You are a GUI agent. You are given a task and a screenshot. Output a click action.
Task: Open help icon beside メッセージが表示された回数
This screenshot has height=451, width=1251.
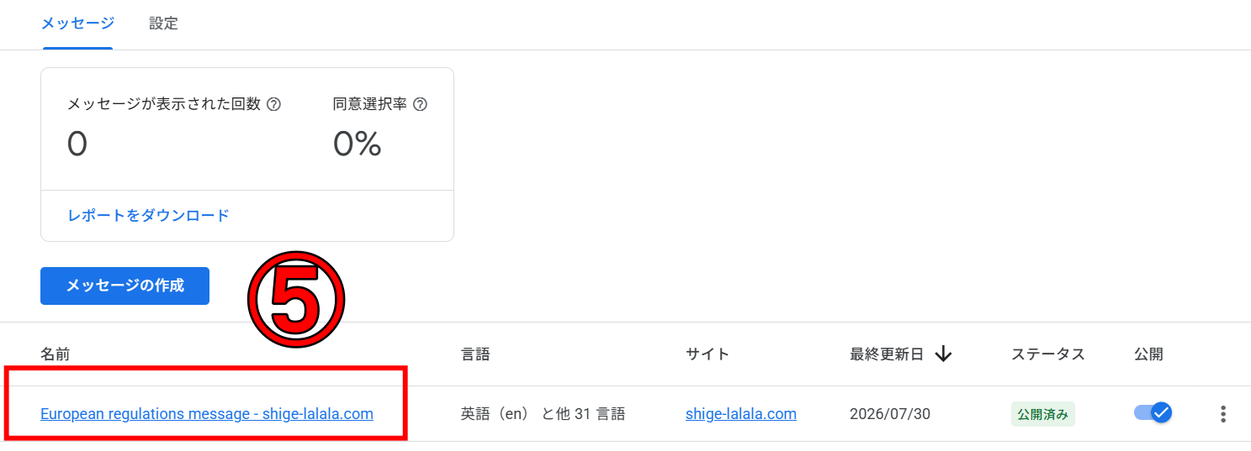(x=273, y=105)
